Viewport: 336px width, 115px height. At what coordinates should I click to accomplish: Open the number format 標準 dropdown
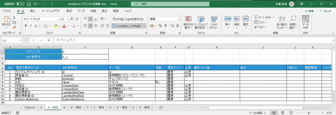click(178, 19)
